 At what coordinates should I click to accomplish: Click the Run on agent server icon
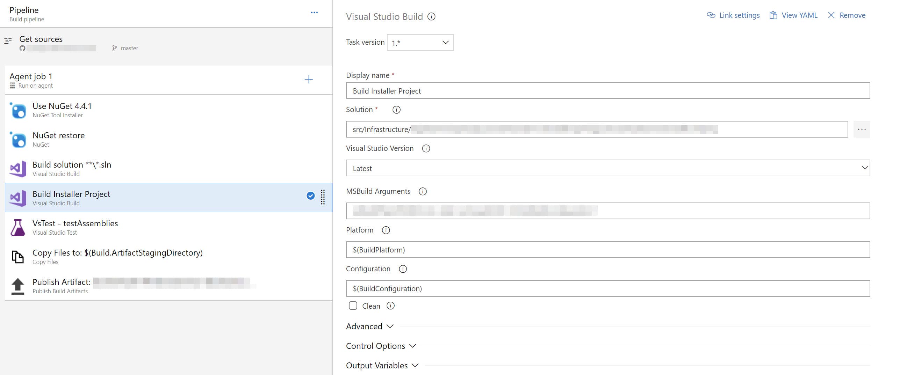[x=12, y=86]
